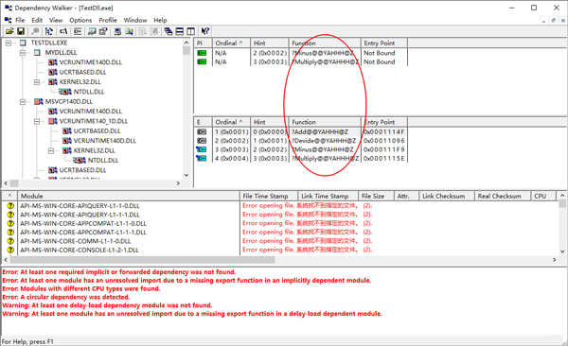Open the Profile menu
Image resolution: width=568 pixels, height=346 pixels.
[108, 20]
